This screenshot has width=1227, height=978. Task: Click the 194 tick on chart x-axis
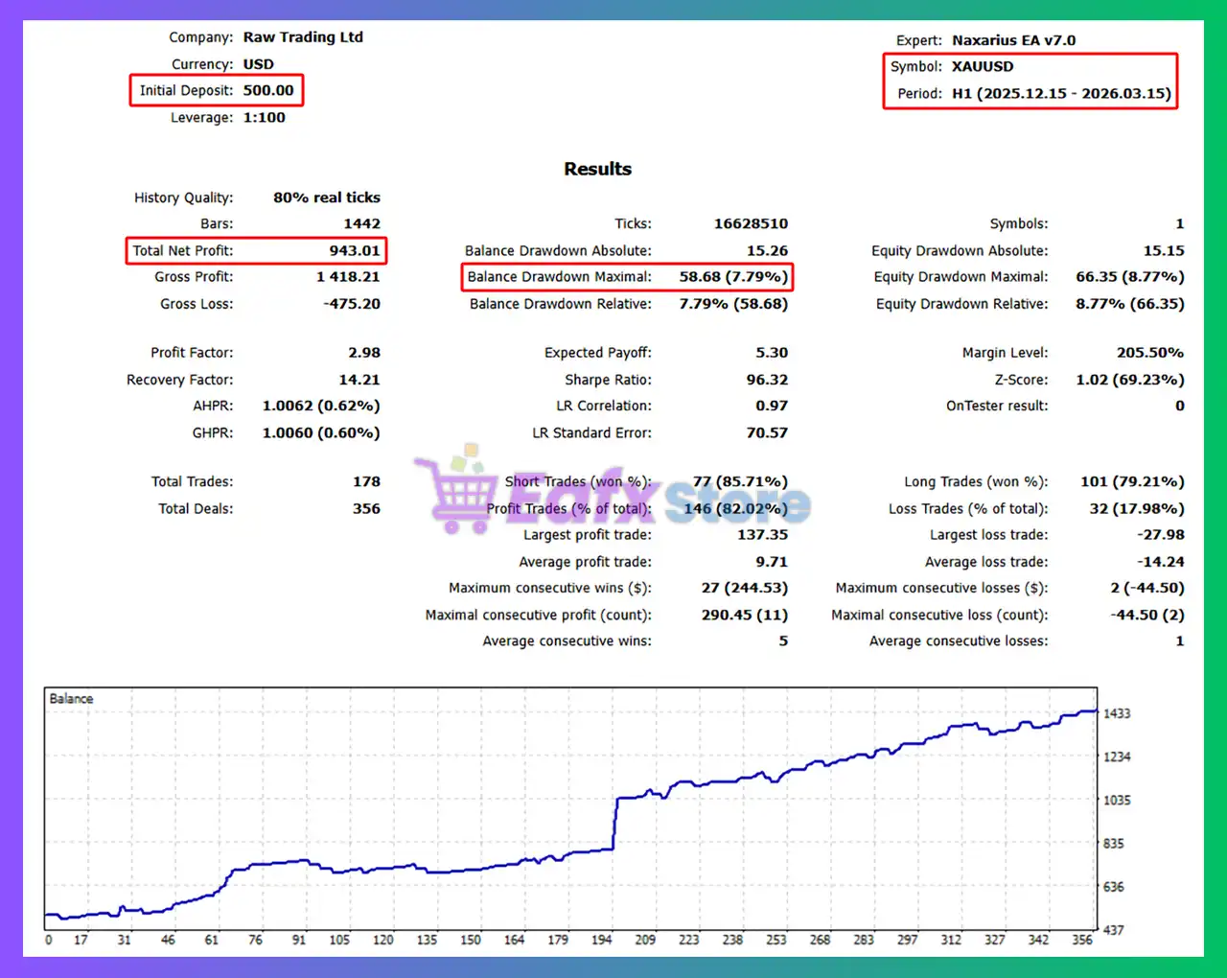pos(601,940)
